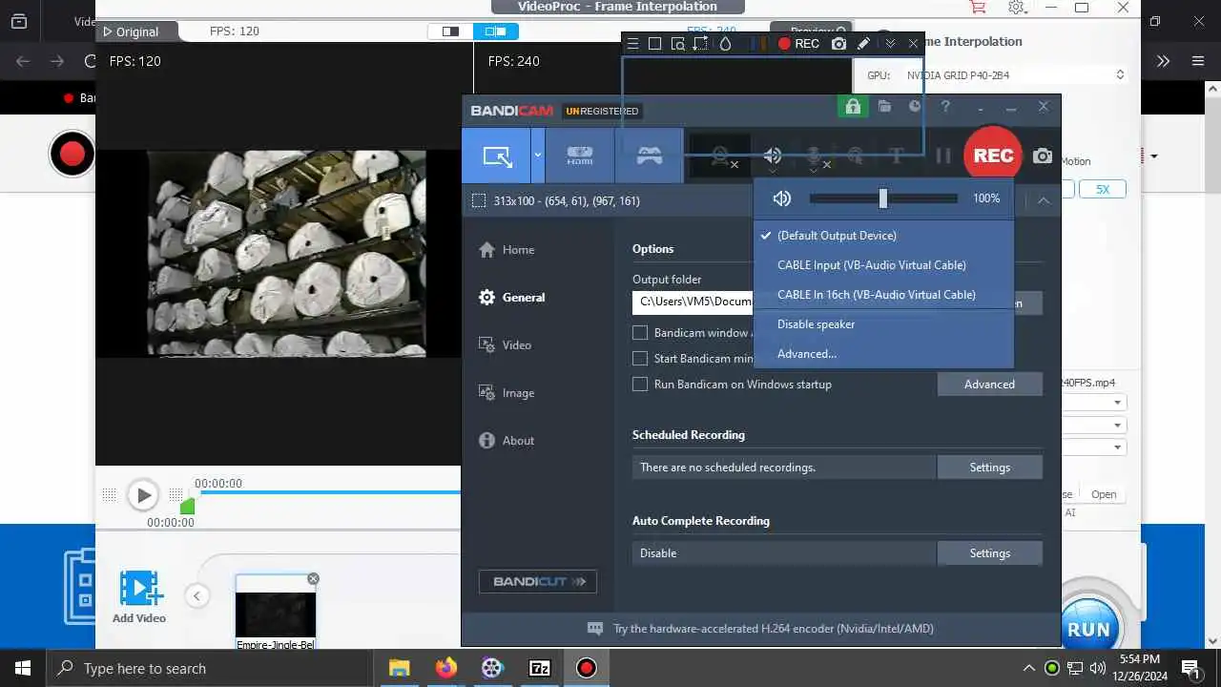Click hardware-accelerated H.264 encoder tip
This screenshot has width=1221, height=687.
click(773, 629)
